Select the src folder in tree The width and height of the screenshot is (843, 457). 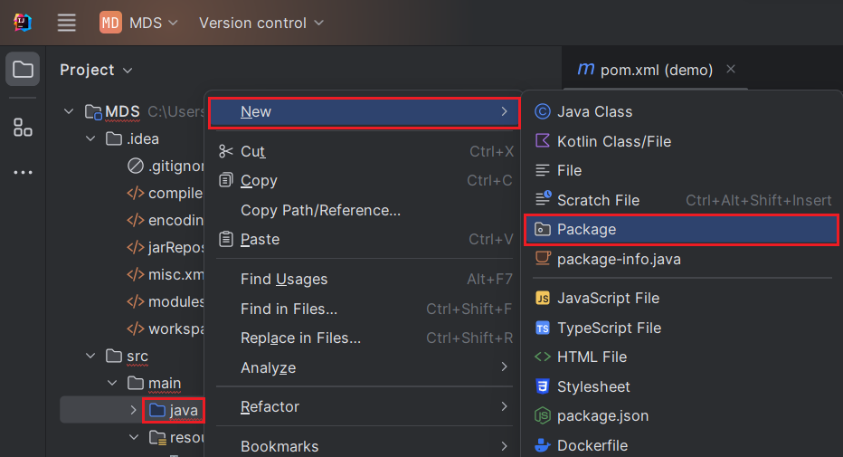(137, 356)
